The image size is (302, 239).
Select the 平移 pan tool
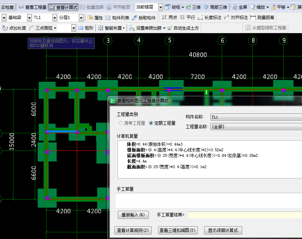point(278,7)
